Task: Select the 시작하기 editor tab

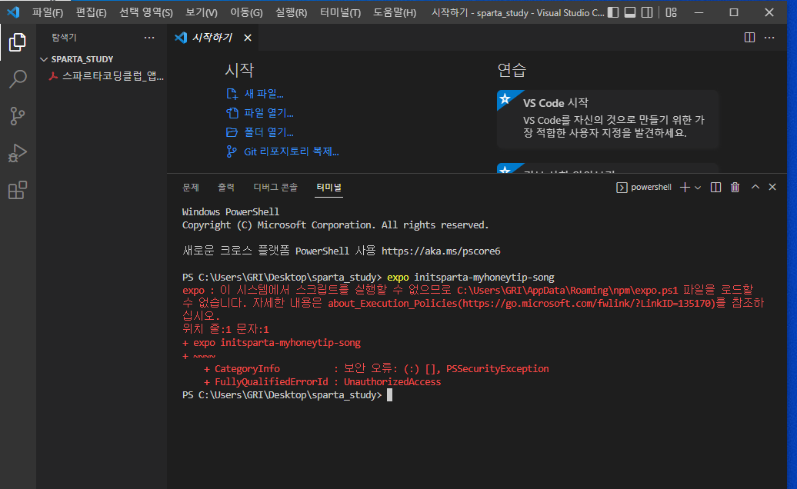Action: (212, 38)
